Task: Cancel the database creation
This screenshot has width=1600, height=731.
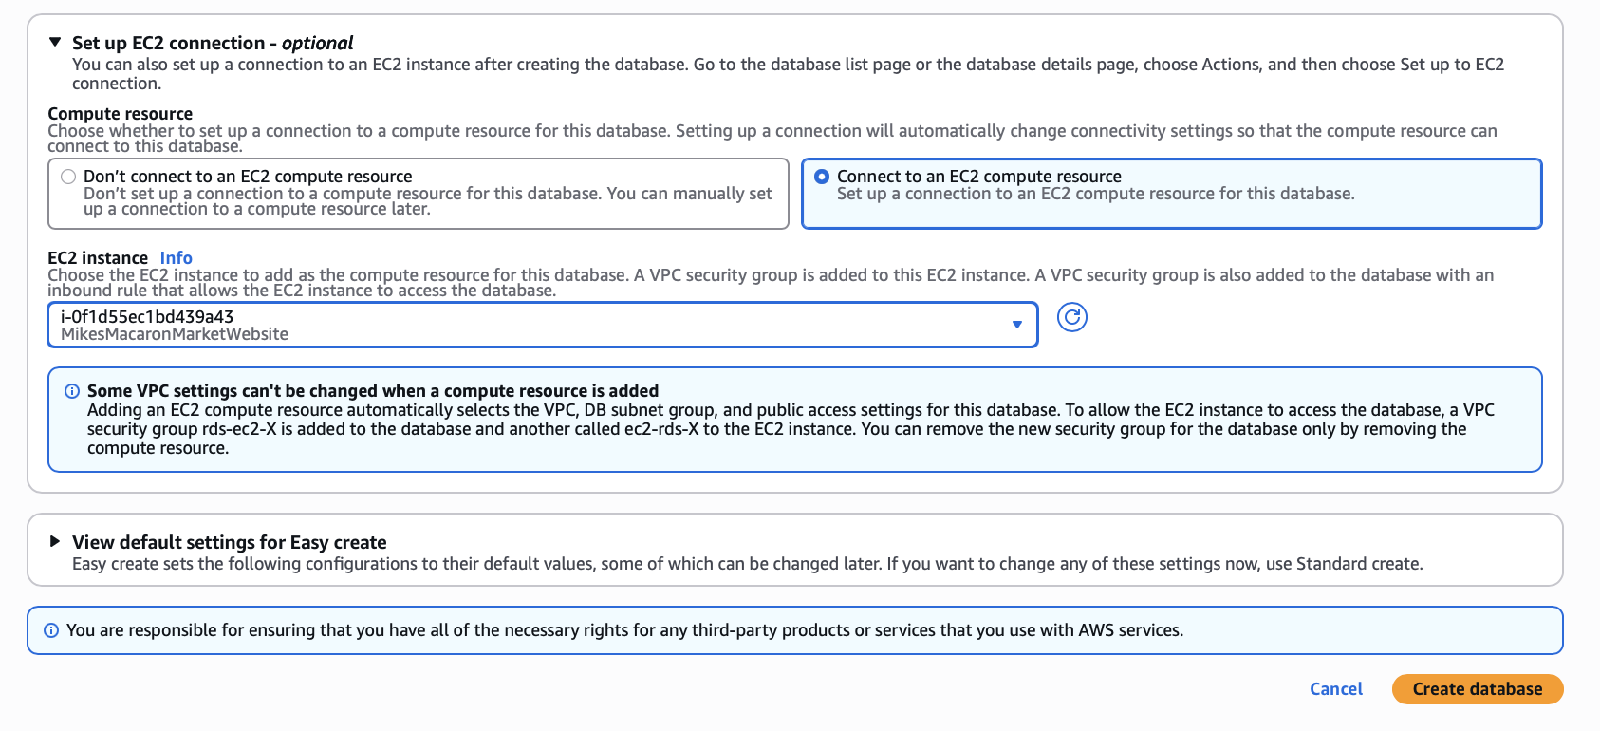Action: [1335, 689]
